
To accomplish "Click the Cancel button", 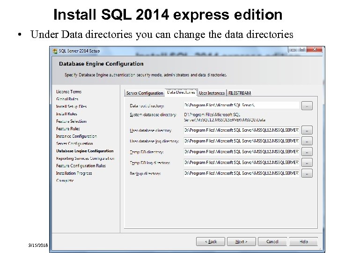I will [x=272, y=242].
